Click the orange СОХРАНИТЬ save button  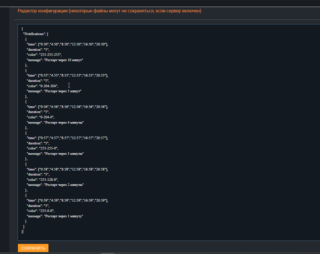click(x=33, y=248)
